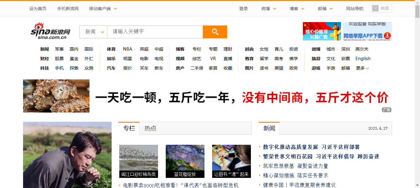
Task: Click the orange search magnifier button
Action: 215,32
